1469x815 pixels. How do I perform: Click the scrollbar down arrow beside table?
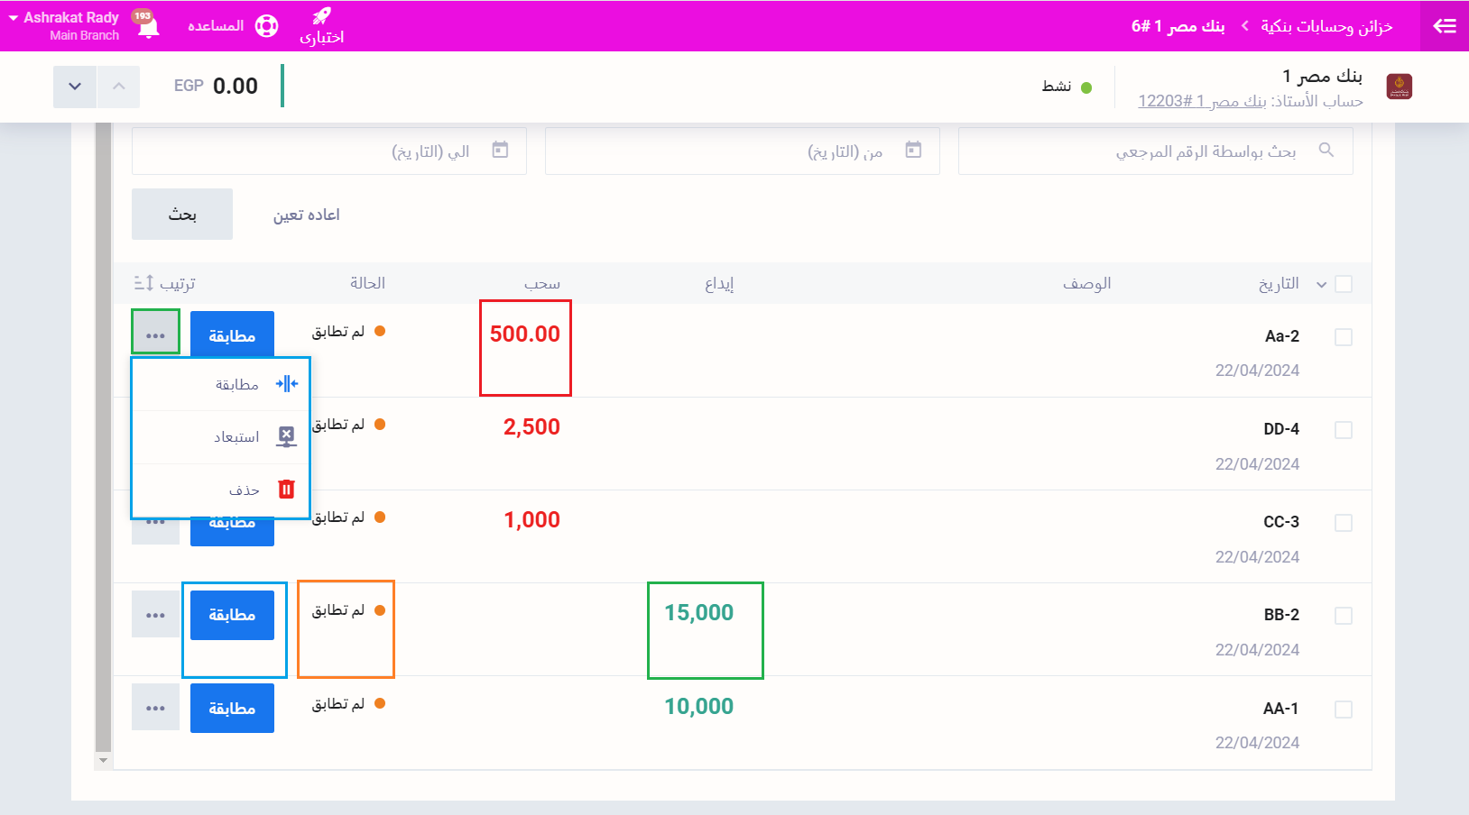103,761
